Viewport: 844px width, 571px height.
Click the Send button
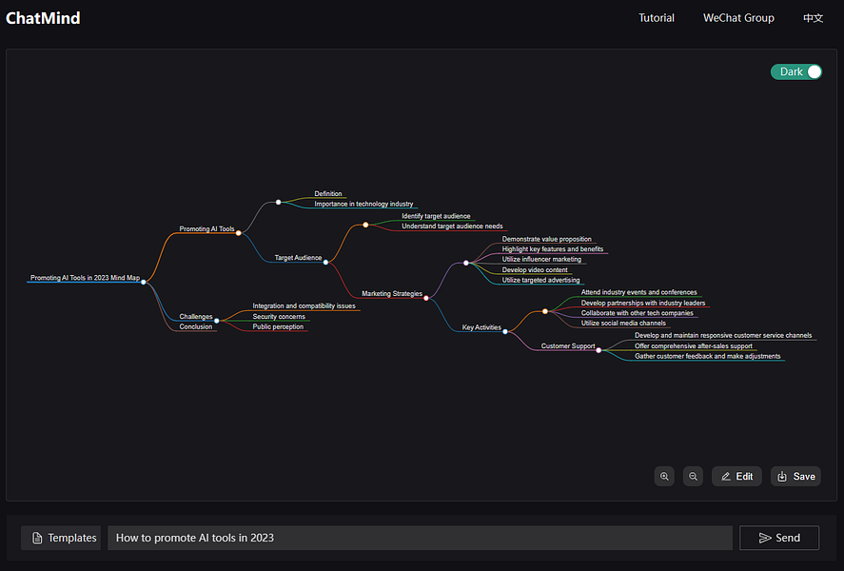pyautogui.click(x=778, y=537)
